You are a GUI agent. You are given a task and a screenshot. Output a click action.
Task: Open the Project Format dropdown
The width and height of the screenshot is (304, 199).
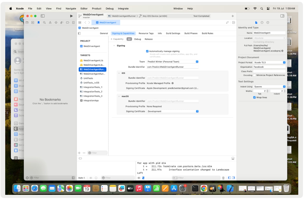click(x=270, y=62)
